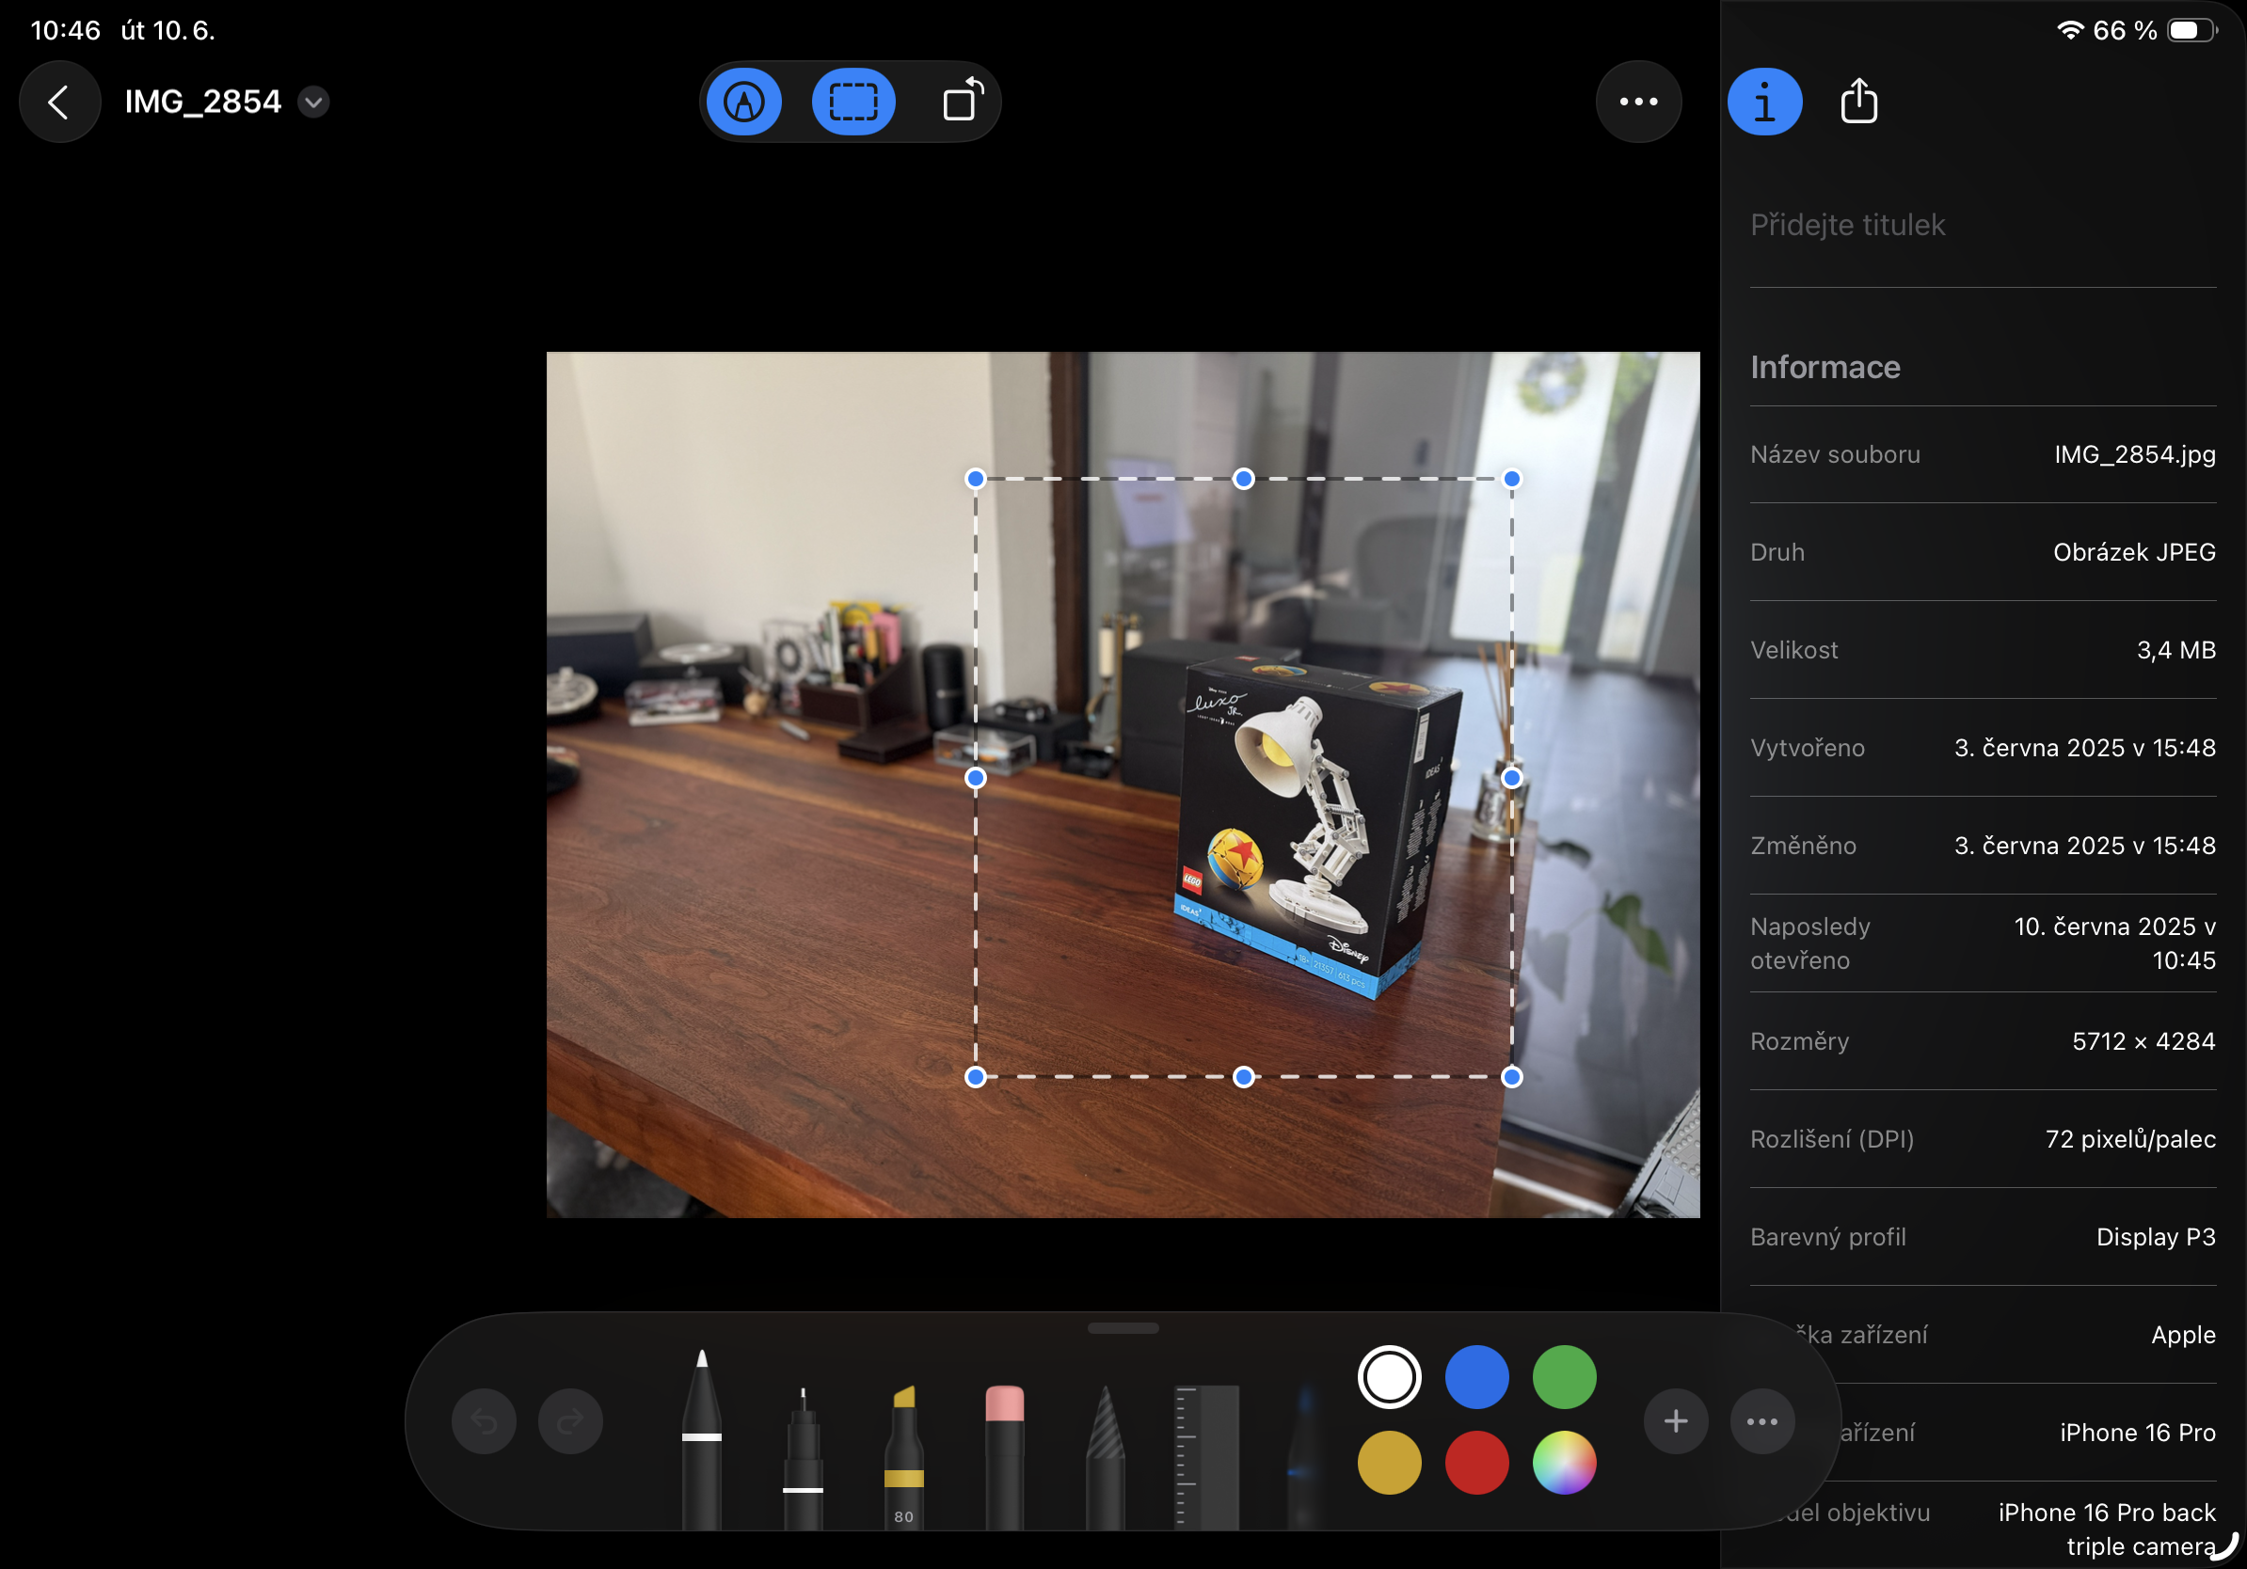Pick the blue color swatch
2247x1569 pixels.
[1475, 1376]
